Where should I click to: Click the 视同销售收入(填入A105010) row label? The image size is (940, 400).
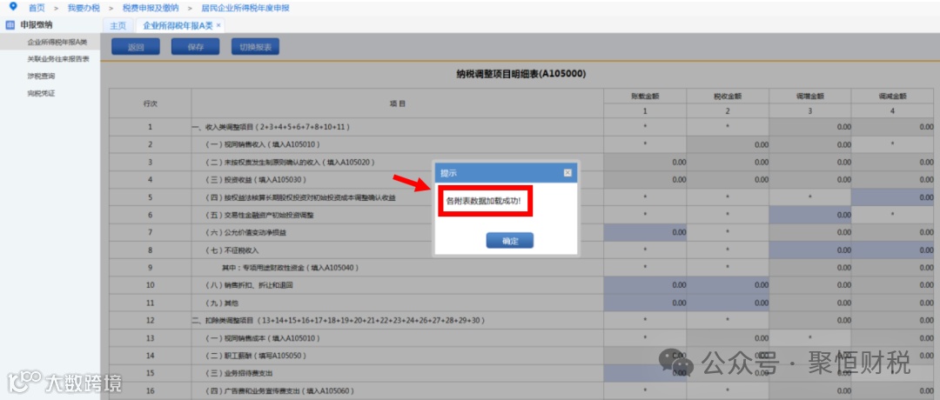pos(263,144)
